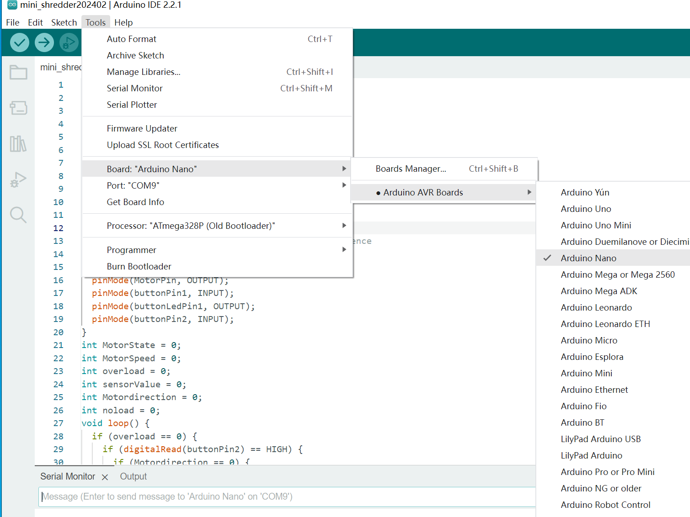Screen dimensions: 690x517
Task: Select the checked Arduino Nano board
Action: 588,258
